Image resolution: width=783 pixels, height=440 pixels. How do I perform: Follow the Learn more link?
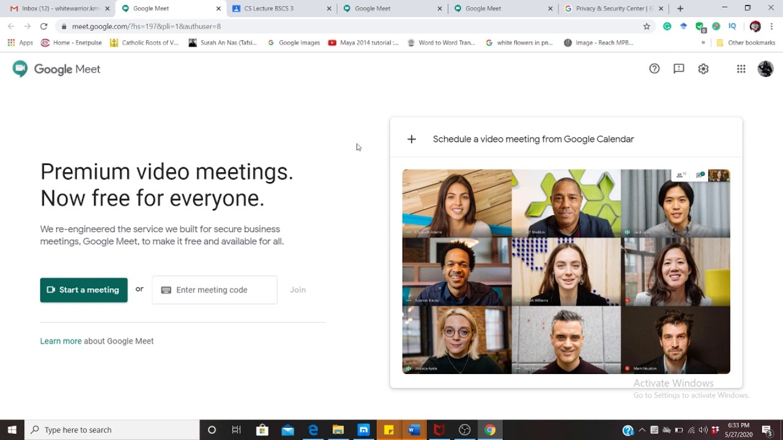point(61,341)
